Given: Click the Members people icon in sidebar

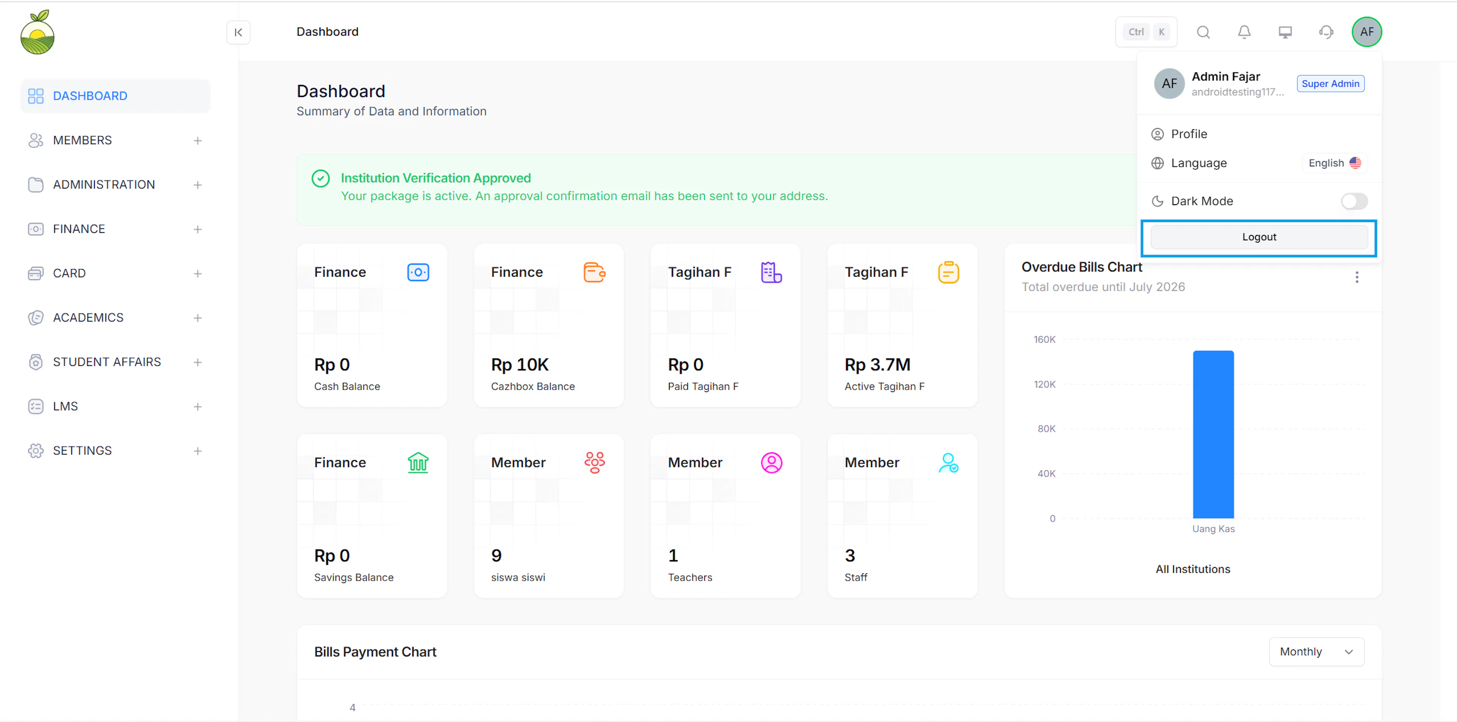Looking at the screenshot, I should click(x=36, y=140).
